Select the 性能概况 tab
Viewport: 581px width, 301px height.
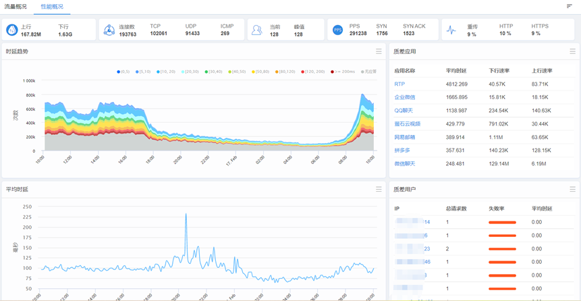coord(52,6)
